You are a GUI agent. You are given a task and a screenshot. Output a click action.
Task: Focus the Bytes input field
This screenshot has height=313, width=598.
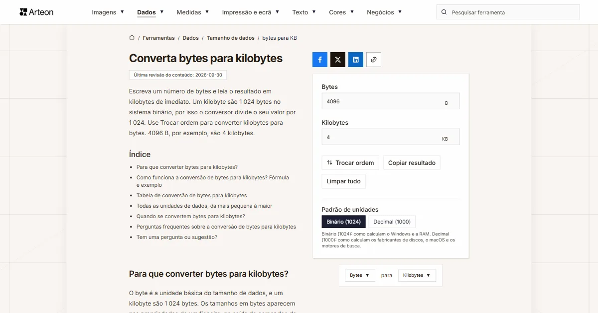pos(391,101)
